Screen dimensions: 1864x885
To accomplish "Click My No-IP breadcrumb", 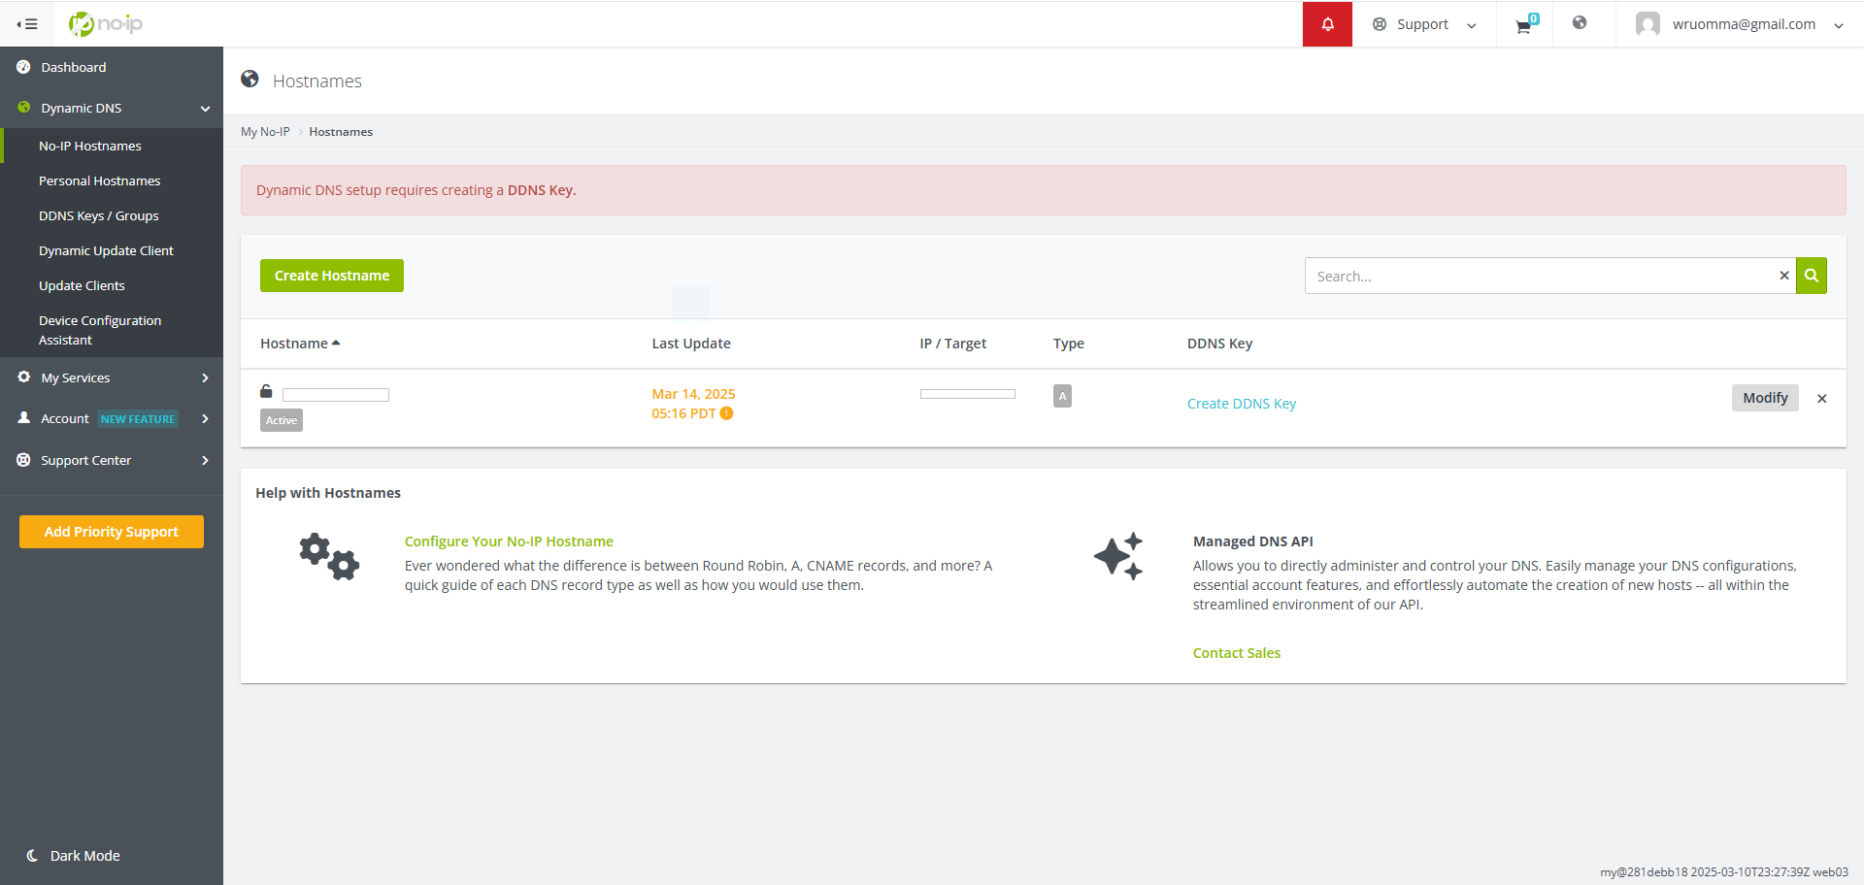I will [x=265, y=132].
